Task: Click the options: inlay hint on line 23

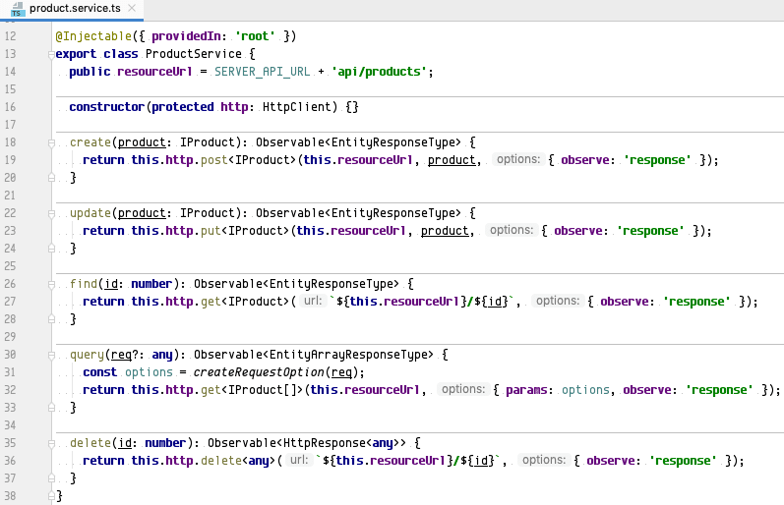Action: coord(511,230)
